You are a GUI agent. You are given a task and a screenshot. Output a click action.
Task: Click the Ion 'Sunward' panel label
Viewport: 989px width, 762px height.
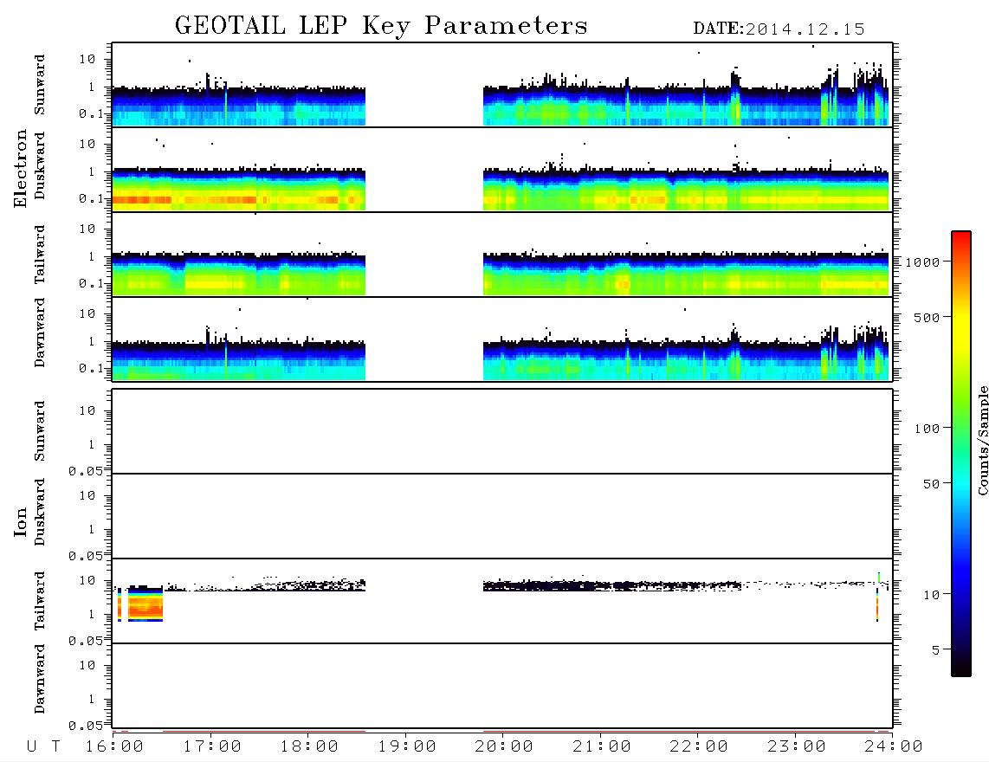point(40,431)
